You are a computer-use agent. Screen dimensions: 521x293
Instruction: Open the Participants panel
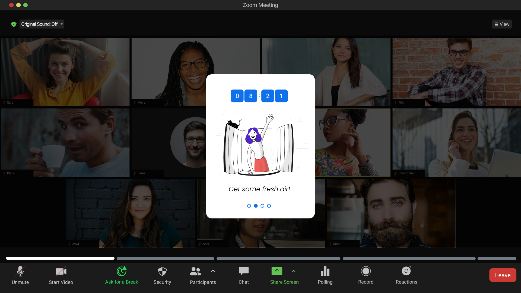(195, 271)
